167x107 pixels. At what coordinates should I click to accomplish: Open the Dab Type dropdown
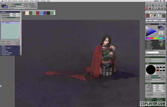tap(158, 85)
